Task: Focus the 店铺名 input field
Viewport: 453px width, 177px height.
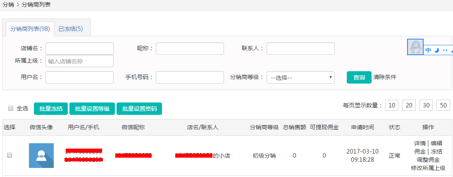Action: (x=79, y=49)
